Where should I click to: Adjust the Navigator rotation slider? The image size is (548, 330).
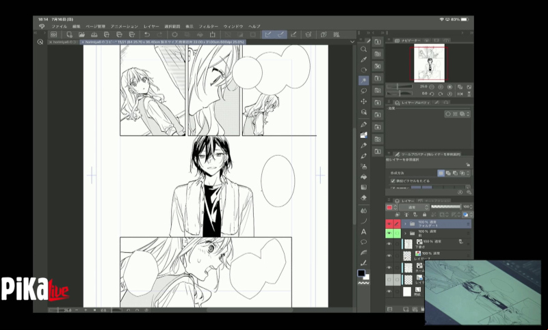coord(399,94)
